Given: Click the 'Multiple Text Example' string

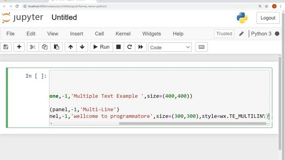Looking at the screenshot, I should pyautogui.click(x=107, y=96).
